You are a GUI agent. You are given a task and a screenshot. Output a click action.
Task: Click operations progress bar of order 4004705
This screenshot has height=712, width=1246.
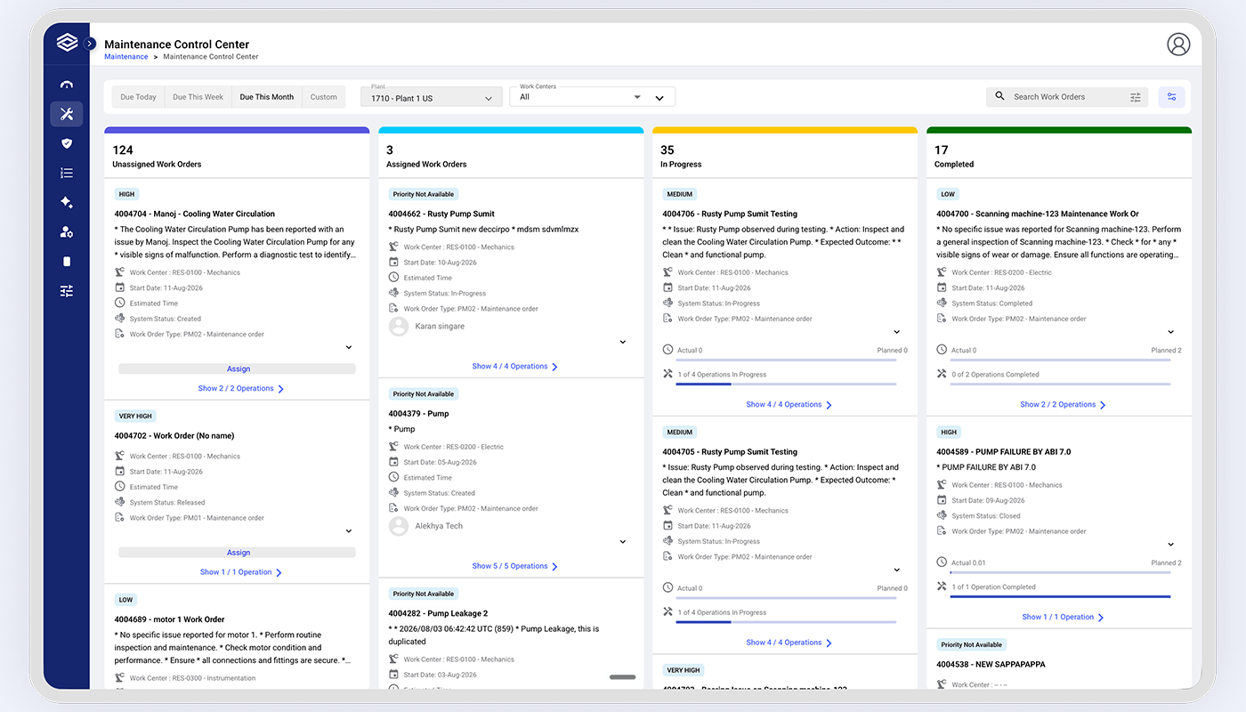click(786, 622)
